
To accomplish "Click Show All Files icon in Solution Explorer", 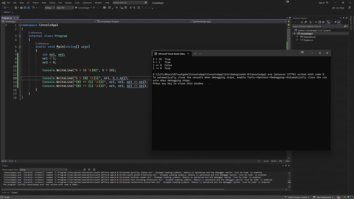I will [x=323, y=22].
